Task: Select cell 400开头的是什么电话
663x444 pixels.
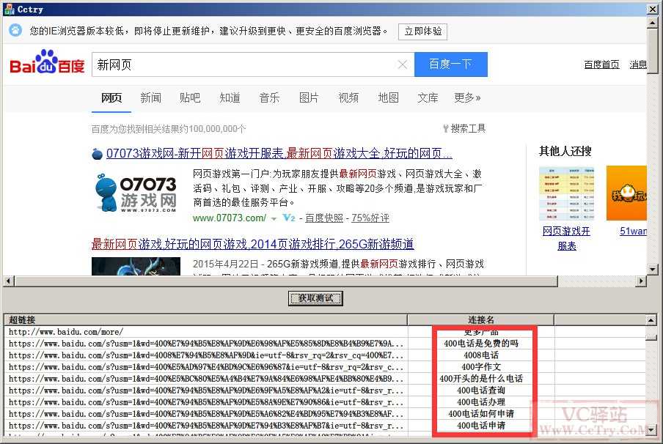Action: 481,379
